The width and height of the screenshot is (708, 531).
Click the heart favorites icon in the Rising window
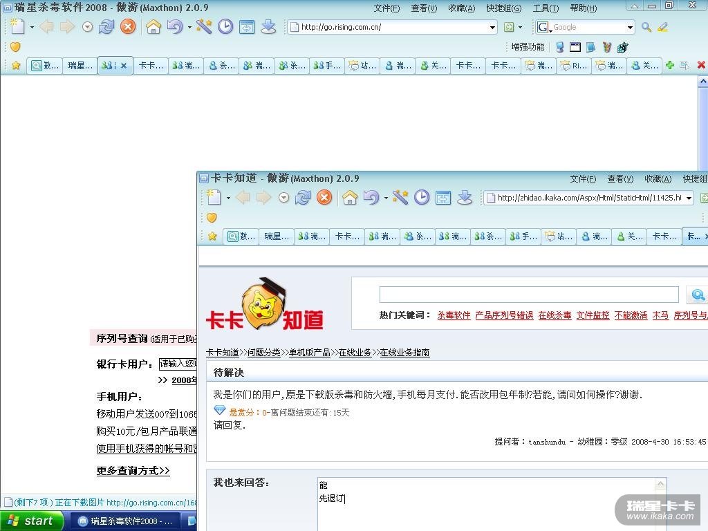point(15,46)
